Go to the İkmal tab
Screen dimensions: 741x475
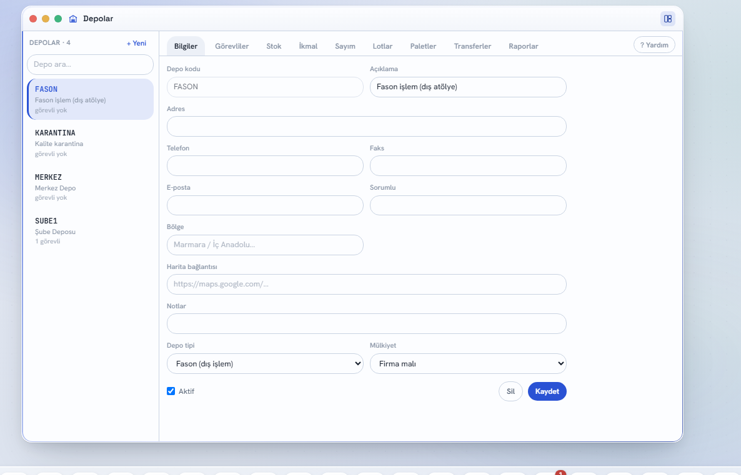(x=308, y=46)
